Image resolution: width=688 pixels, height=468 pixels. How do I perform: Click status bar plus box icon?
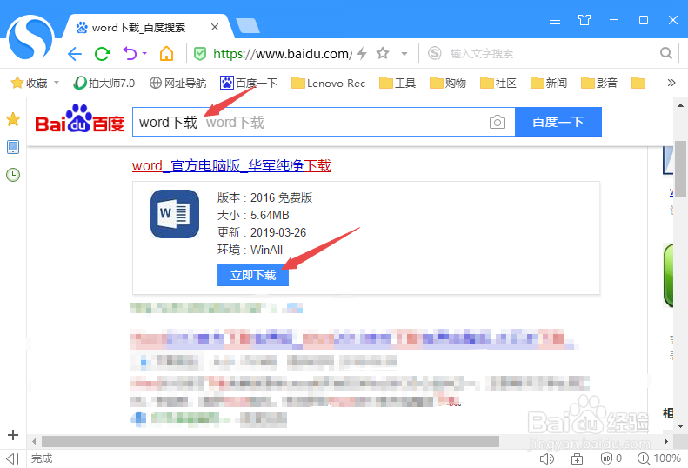[x=577, y=458]
